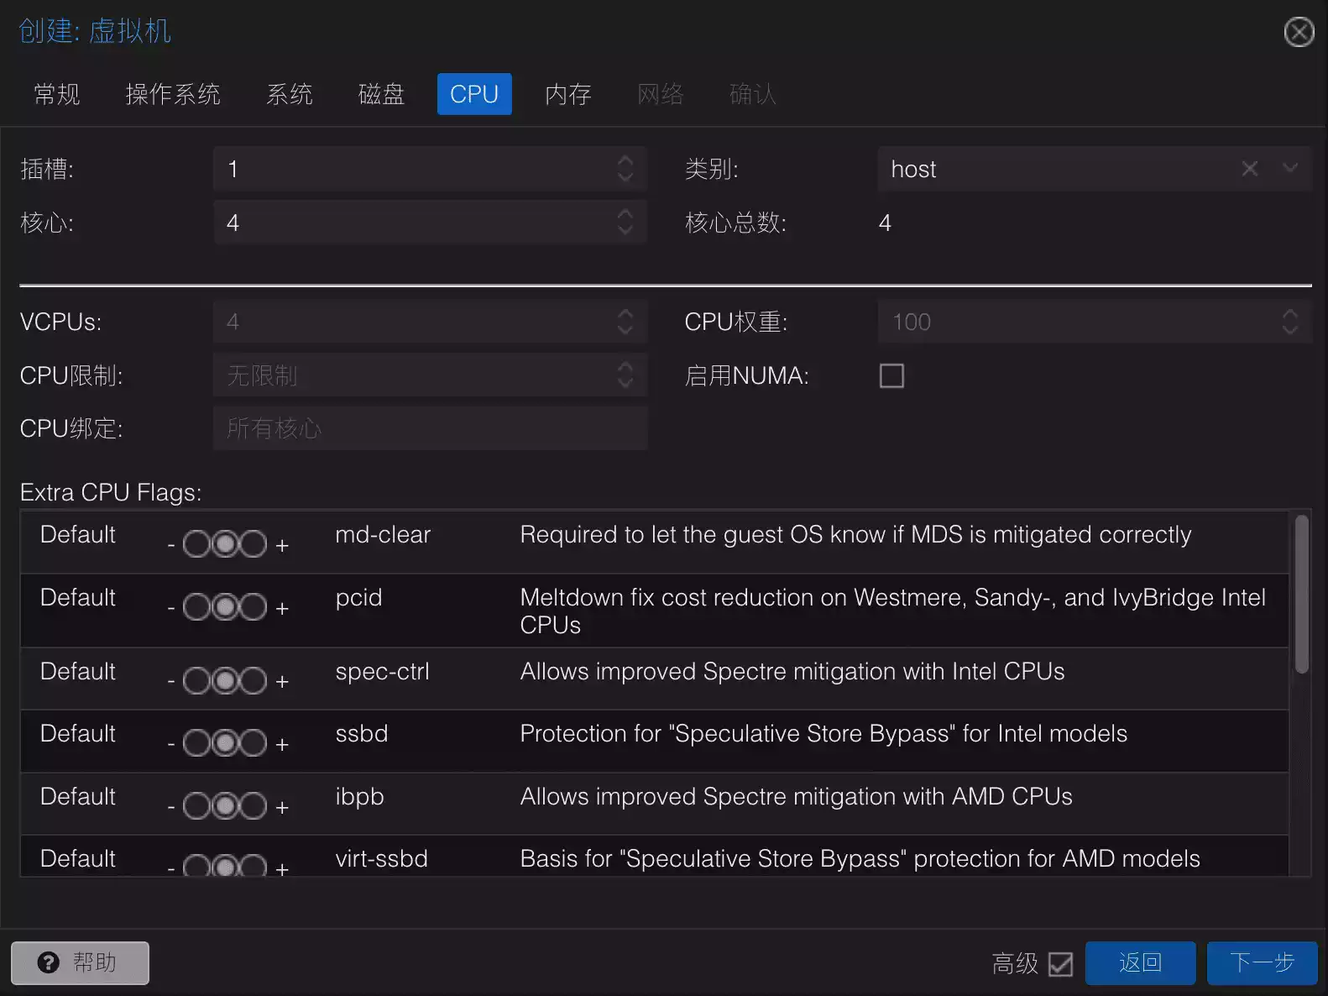1328x996 pixels.
Task: Set ssbd flag radio to off
Action: click(196, 743)
